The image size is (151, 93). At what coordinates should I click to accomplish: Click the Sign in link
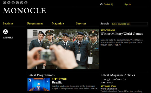[127, 4]
